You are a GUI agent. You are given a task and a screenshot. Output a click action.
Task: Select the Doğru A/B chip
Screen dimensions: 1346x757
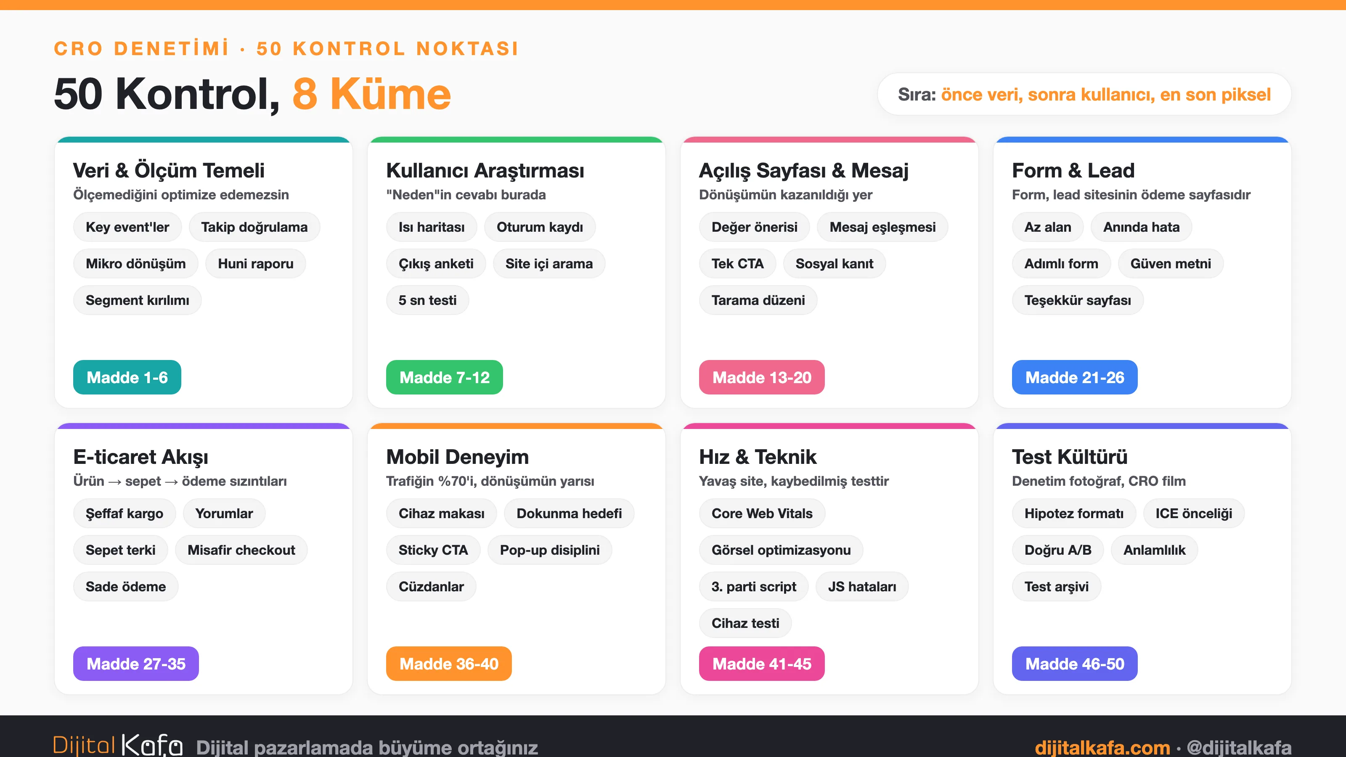[1058, 550]
